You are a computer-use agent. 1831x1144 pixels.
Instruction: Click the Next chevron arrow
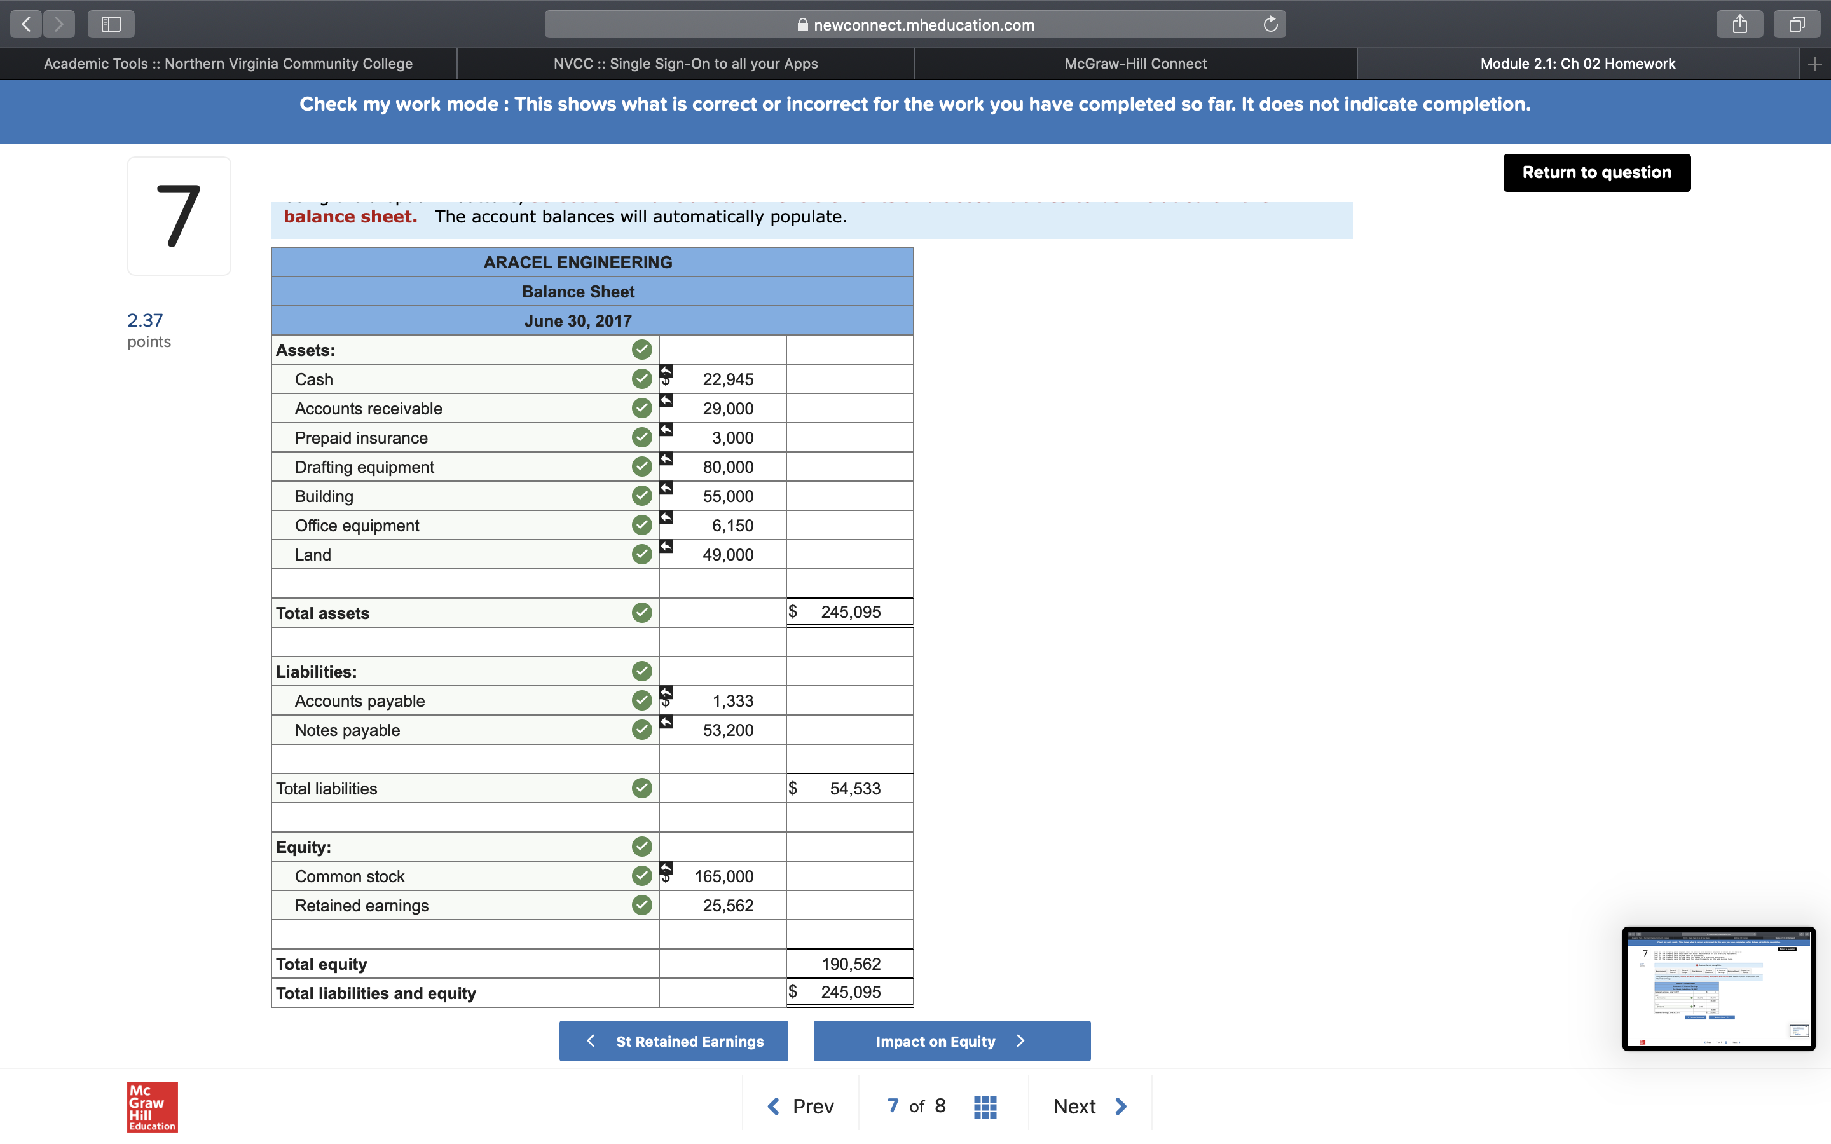(x=1121, y=1105)
